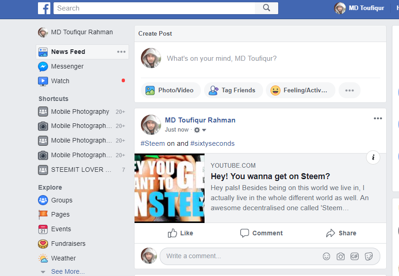
Task: Open Events in Explore
Action: click(x=61, y=229)
